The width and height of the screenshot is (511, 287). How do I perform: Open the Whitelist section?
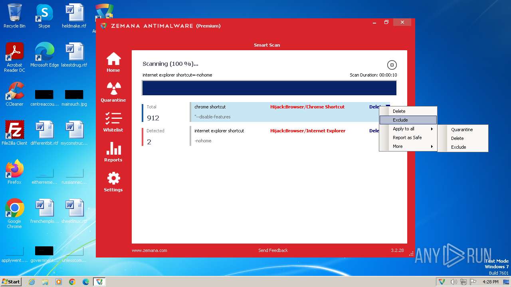click(x=113, y=122)
